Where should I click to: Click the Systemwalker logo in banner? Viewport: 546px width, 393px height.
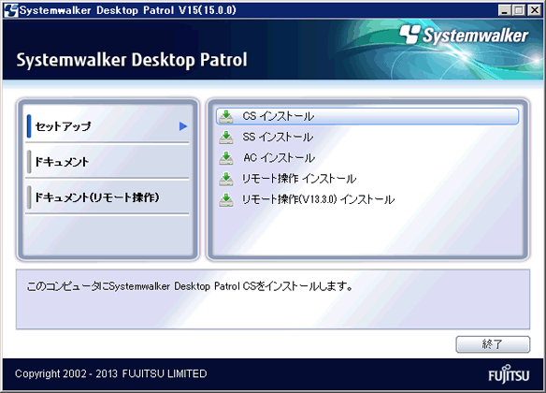click(x=464, y=35)
